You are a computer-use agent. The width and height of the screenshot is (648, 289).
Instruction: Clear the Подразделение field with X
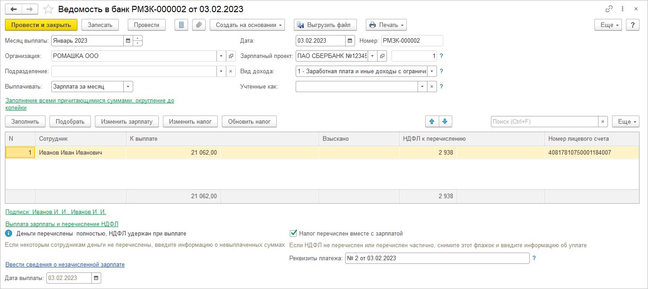pyautogui.click(x=230, y=71)
